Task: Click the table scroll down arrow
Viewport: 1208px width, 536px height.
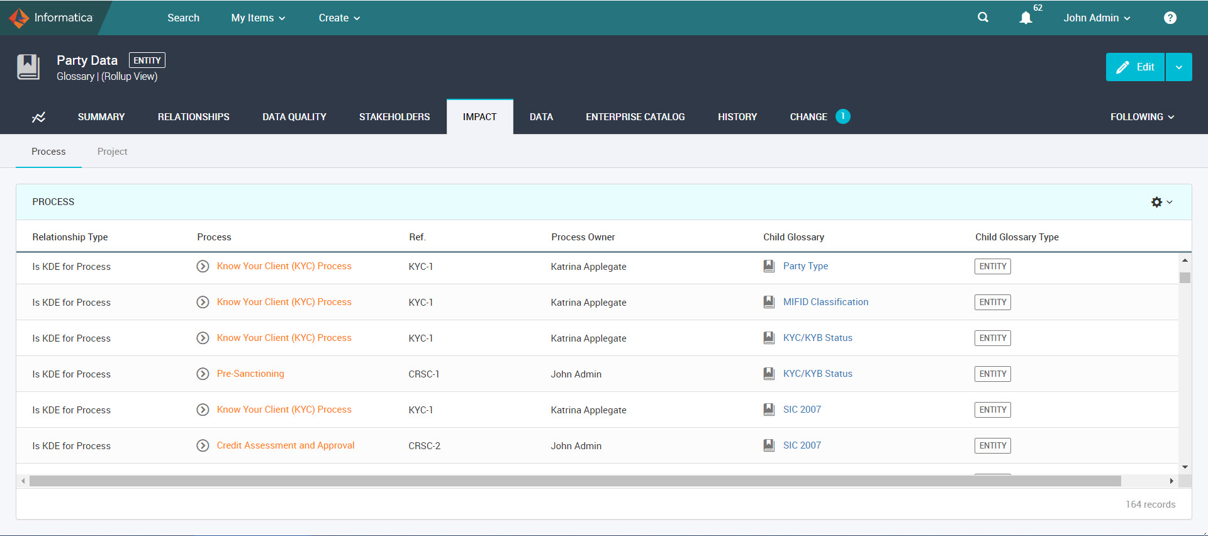Action: click(1185, 467)
